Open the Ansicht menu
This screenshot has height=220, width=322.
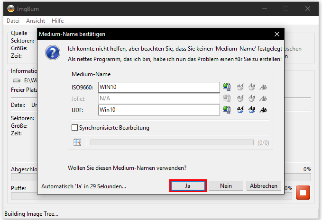tap(36, 21)
